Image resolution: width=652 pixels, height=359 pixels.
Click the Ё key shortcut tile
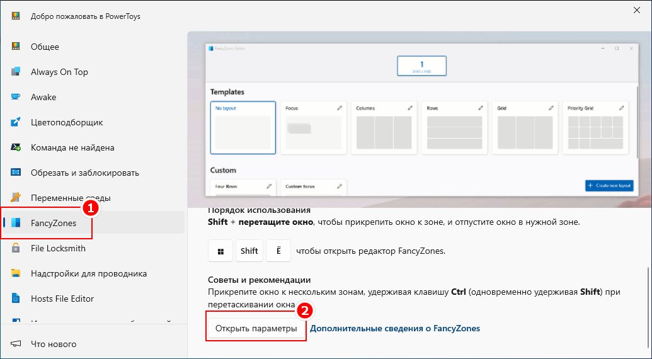point(278,251)
